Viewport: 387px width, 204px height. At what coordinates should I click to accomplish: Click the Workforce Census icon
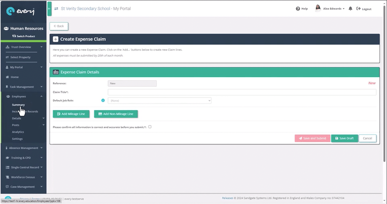click(8, 177)
